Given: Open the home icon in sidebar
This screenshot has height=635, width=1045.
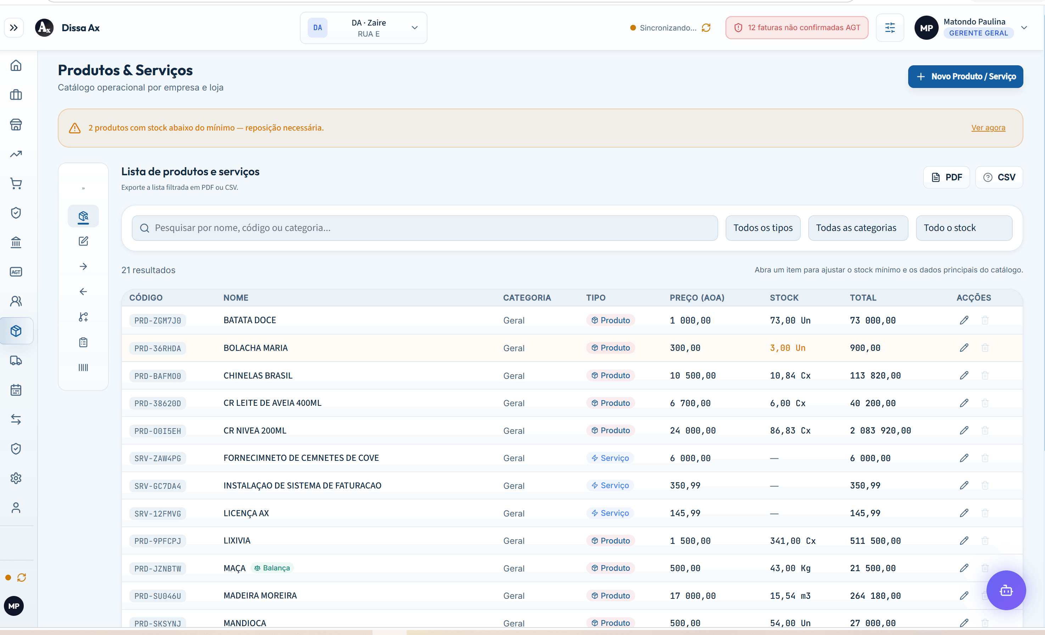Looking at the screenshot, I should click(x=16, y=65).
